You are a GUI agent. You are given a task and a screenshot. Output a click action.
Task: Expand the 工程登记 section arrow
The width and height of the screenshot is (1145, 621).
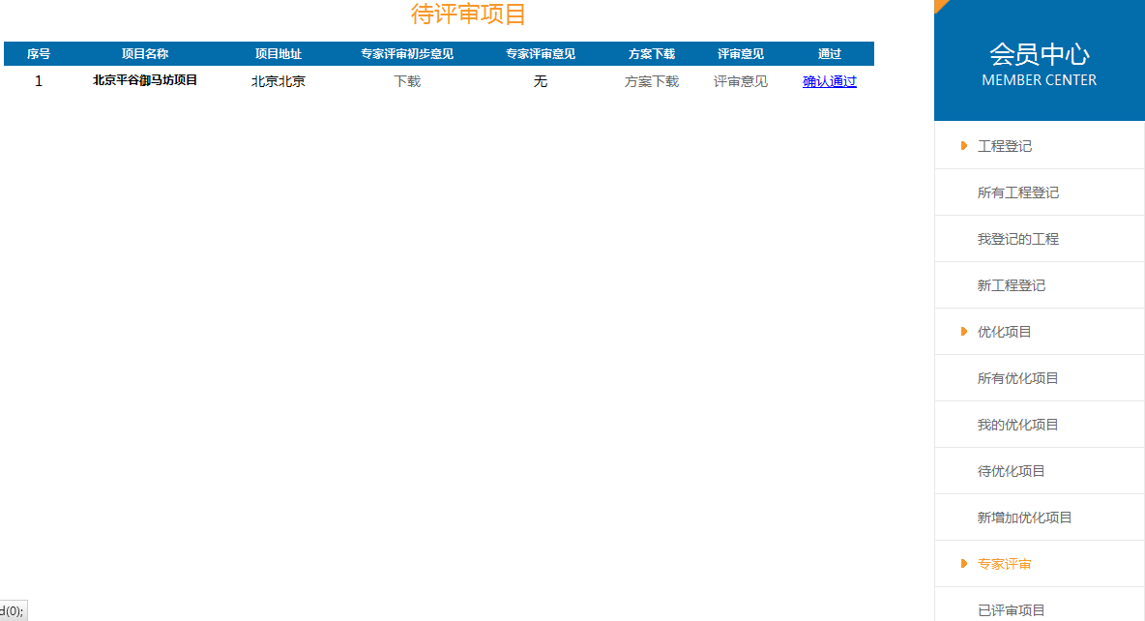click(962, 145)
